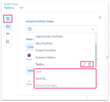This screenshot has width=110, height=102.
Task: Click the floppy disk save icon
Action: tap(30, 29)
